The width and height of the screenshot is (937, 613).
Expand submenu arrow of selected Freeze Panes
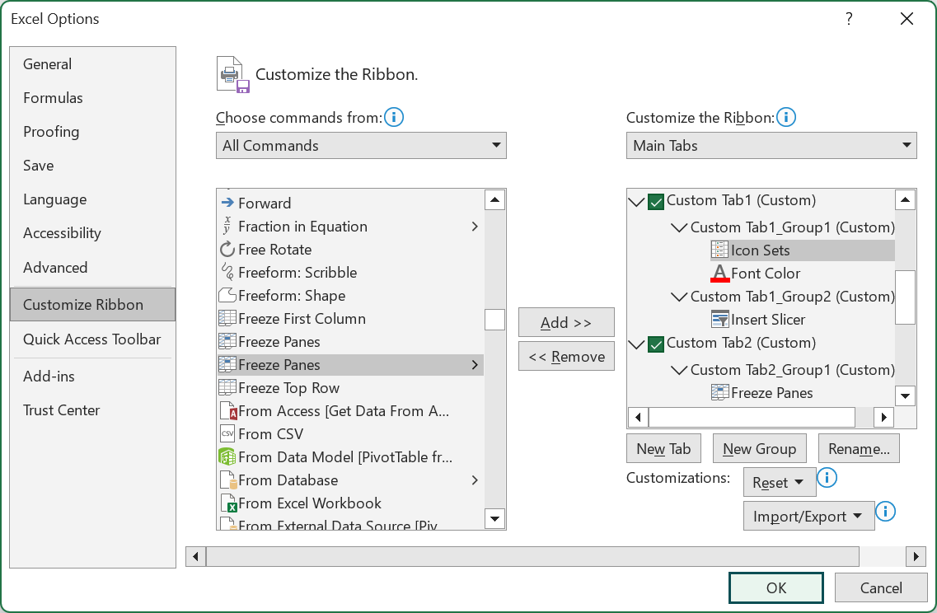click(475, 364)
